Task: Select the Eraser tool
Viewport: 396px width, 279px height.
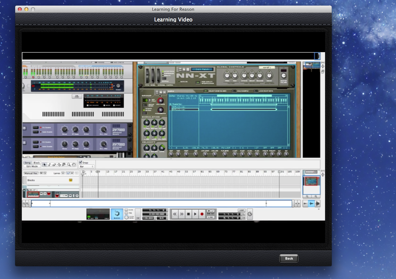Action: click(54, 165)
